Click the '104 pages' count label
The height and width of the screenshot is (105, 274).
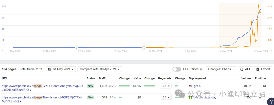(x=9, y=69)
